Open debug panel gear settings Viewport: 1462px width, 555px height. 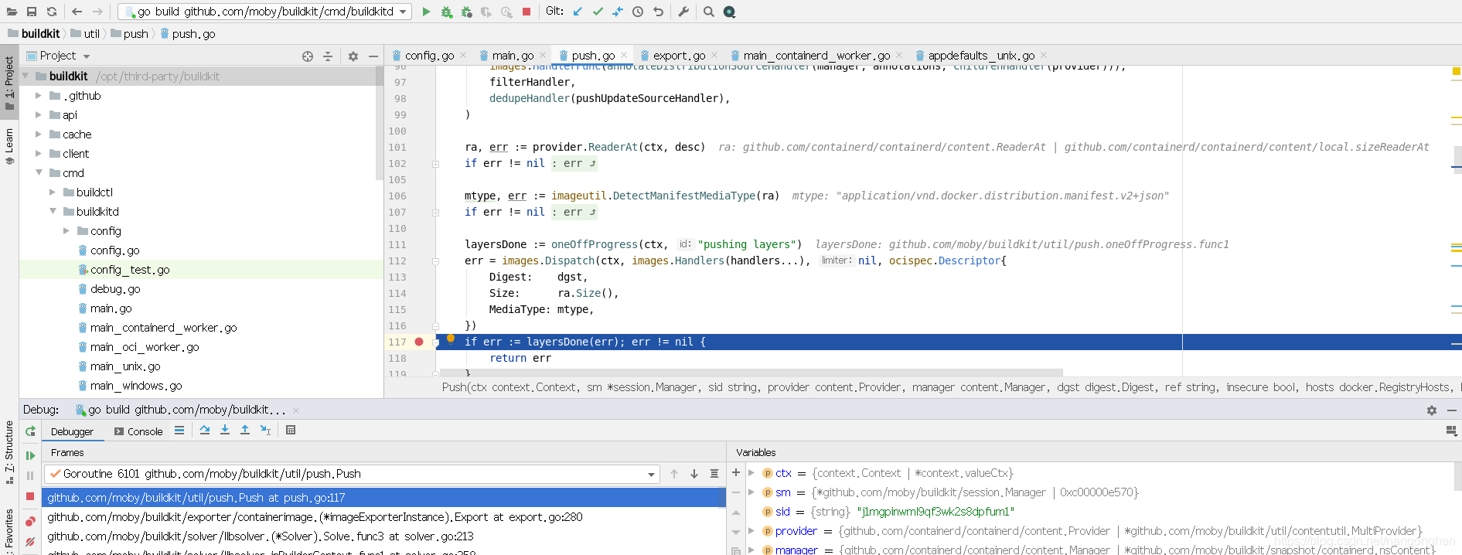click(1432, 410)
